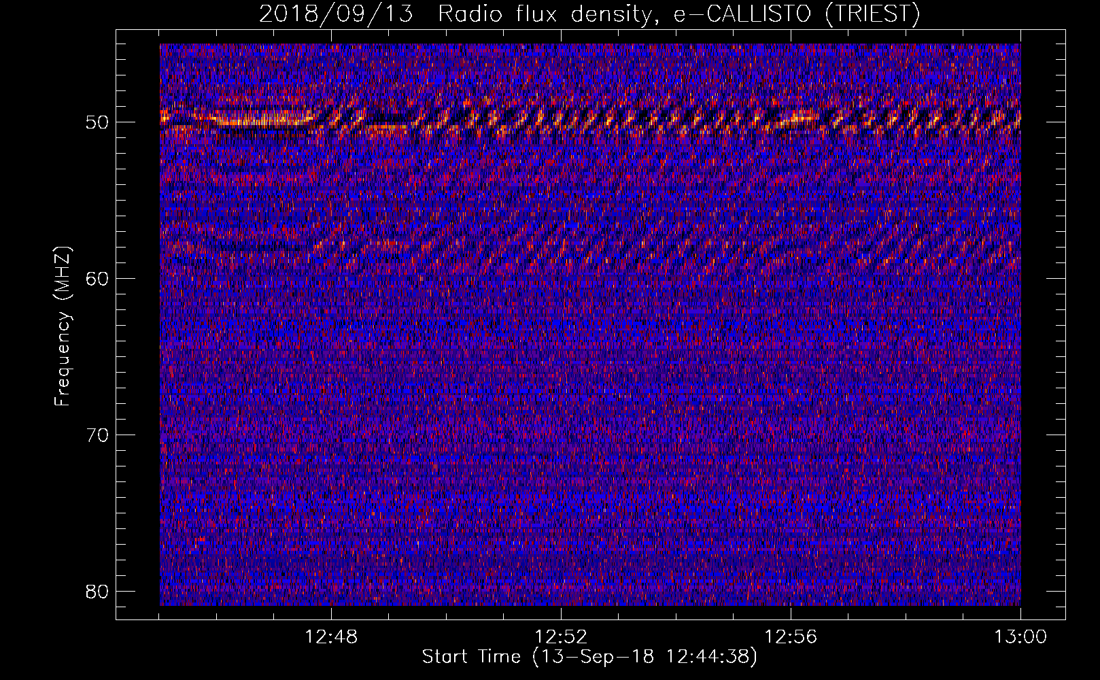Viewport: 1100px width, 680px height.
Task: Click the 60 MHz frequency tick label
Action: tap(97, 279)
